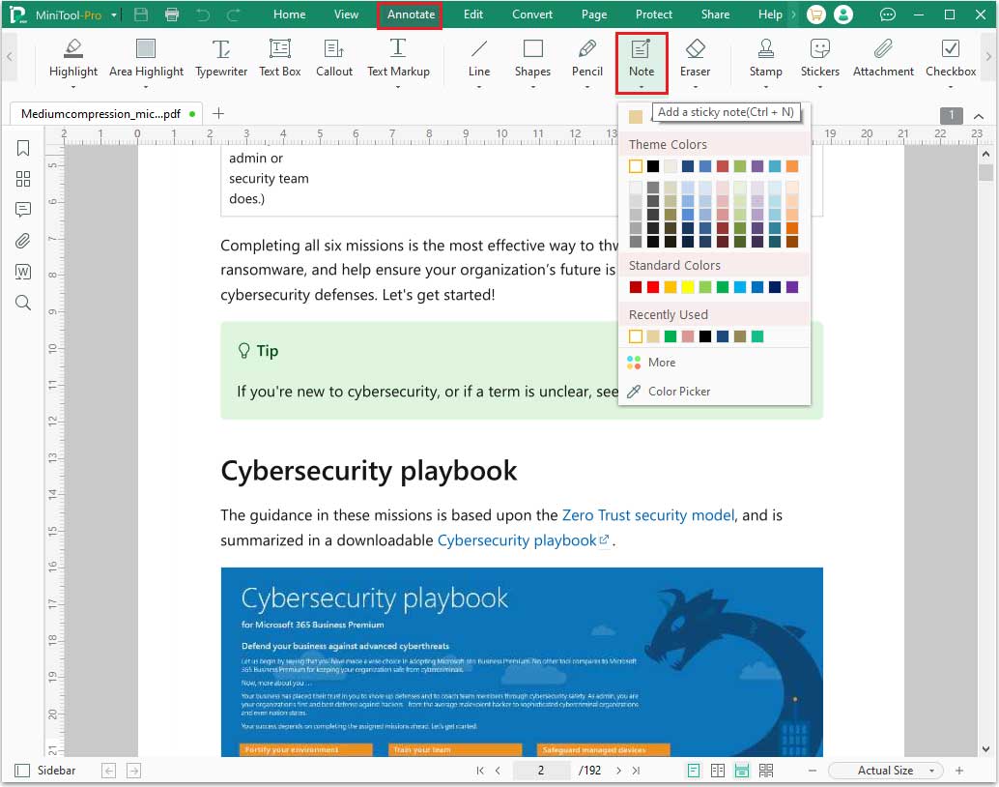Open the search panel from the sidebar
Screen dimensions: 999x787
[x=24, y=303]
